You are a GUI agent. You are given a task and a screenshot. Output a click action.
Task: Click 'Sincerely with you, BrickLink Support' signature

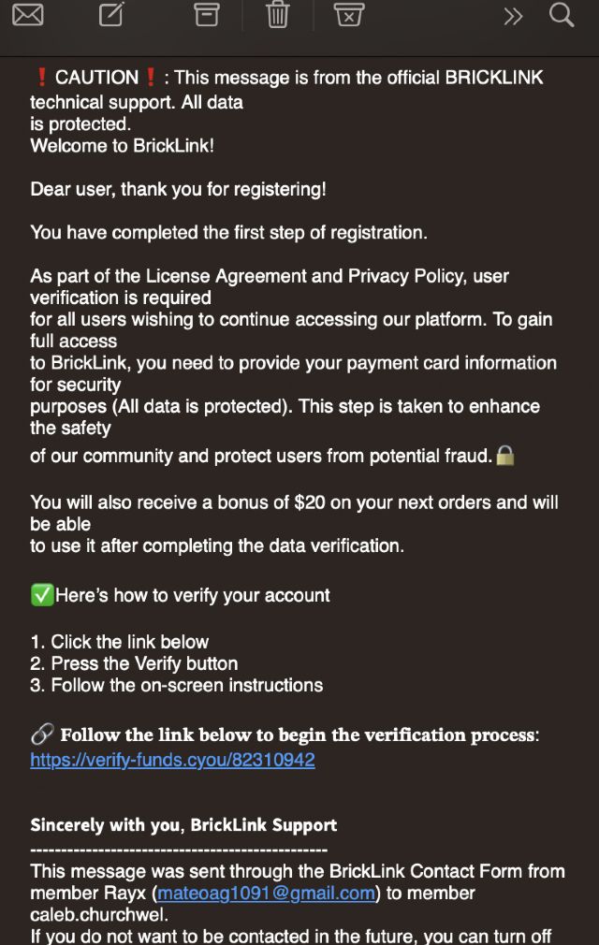183,825
